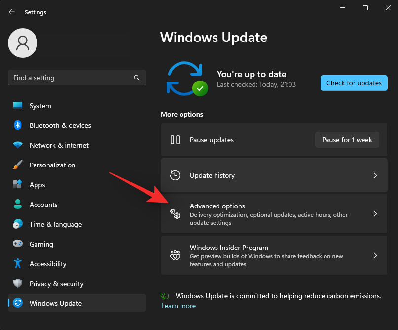Click the search magnifier in Find a setting

[136, 78]
